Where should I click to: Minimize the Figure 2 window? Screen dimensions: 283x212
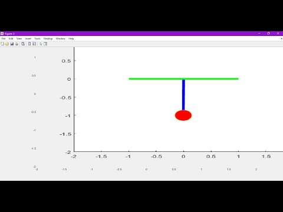pos(259,34)
